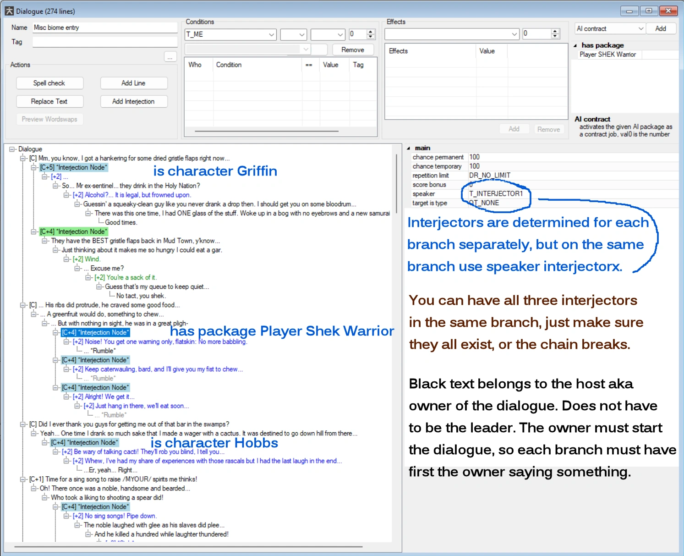Collapse the green [C+4] Interjection Node
The height and width of the screenshot is (556, 684).
point(34,231)
